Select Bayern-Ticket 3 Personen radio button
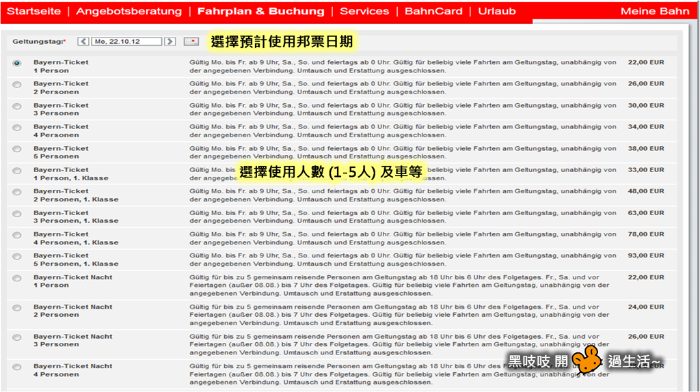Screen dimensions: 700x392 [17, 106]
